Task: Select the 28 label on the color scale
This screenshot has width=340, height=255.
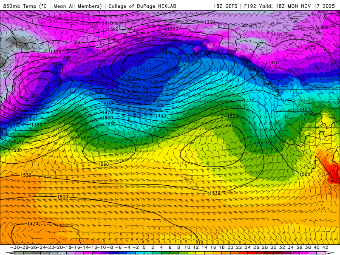Action: [x=265, y=247]
